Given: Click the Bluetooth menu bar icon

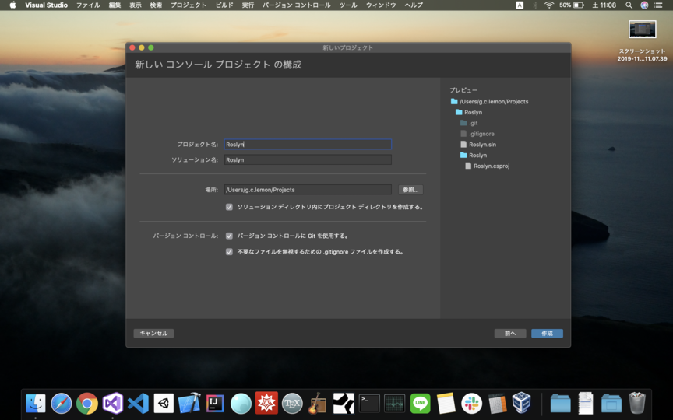Looking at the screenshot, I should [535, 5].
